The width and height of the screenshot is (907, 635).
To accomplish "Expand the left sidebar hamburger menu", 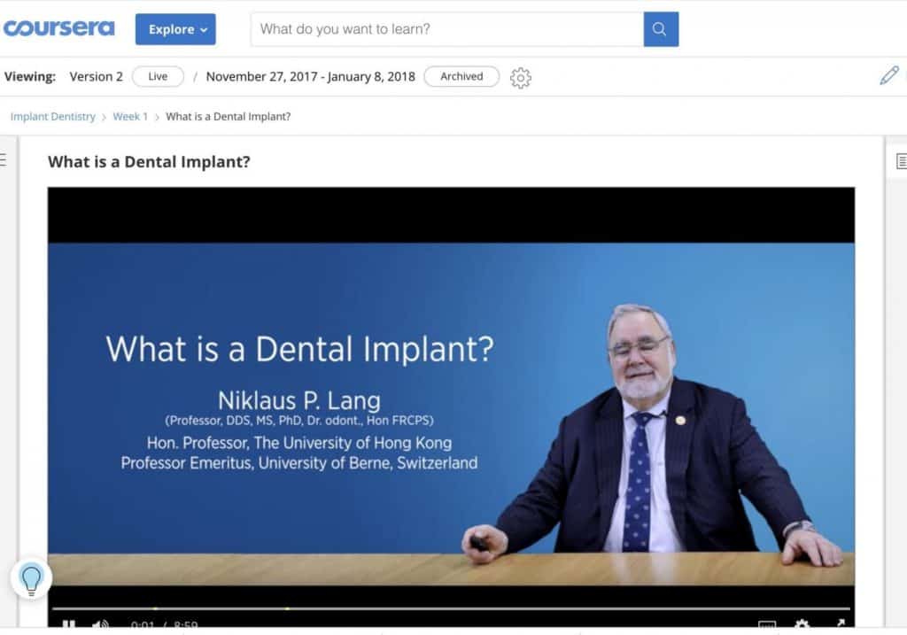I will pyautogui.click(x=3, y=160).
